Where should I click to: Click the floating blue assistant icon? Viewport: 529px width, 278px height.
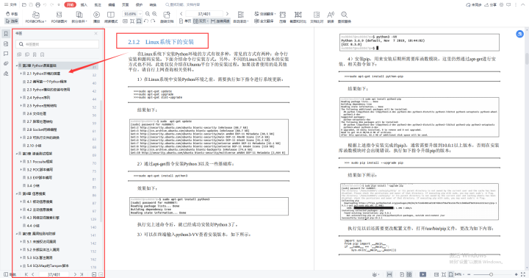[x=520, y=34]
